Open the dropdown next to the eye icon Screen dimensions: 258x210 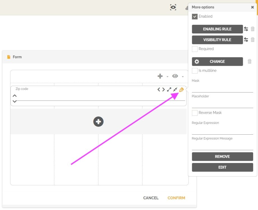(x=183, y=76)
